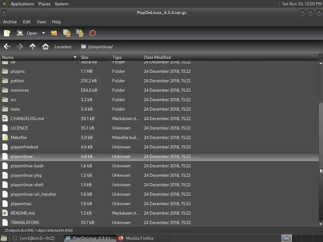Go up one folder level
The width and height of the screenshot is (323, 242).
pyautogui.click(x=32, y=47)
